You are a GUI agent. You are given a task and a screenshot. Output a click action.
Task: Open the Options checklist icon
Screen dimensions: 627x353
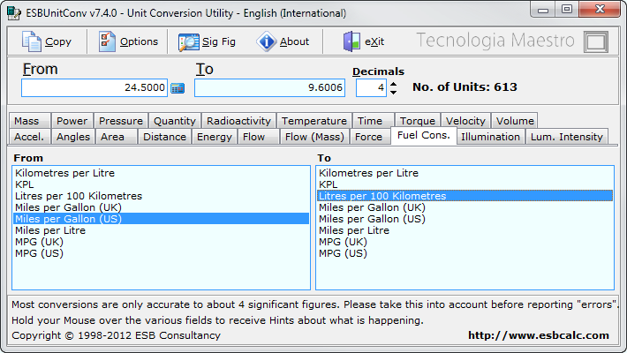(107, 41)
